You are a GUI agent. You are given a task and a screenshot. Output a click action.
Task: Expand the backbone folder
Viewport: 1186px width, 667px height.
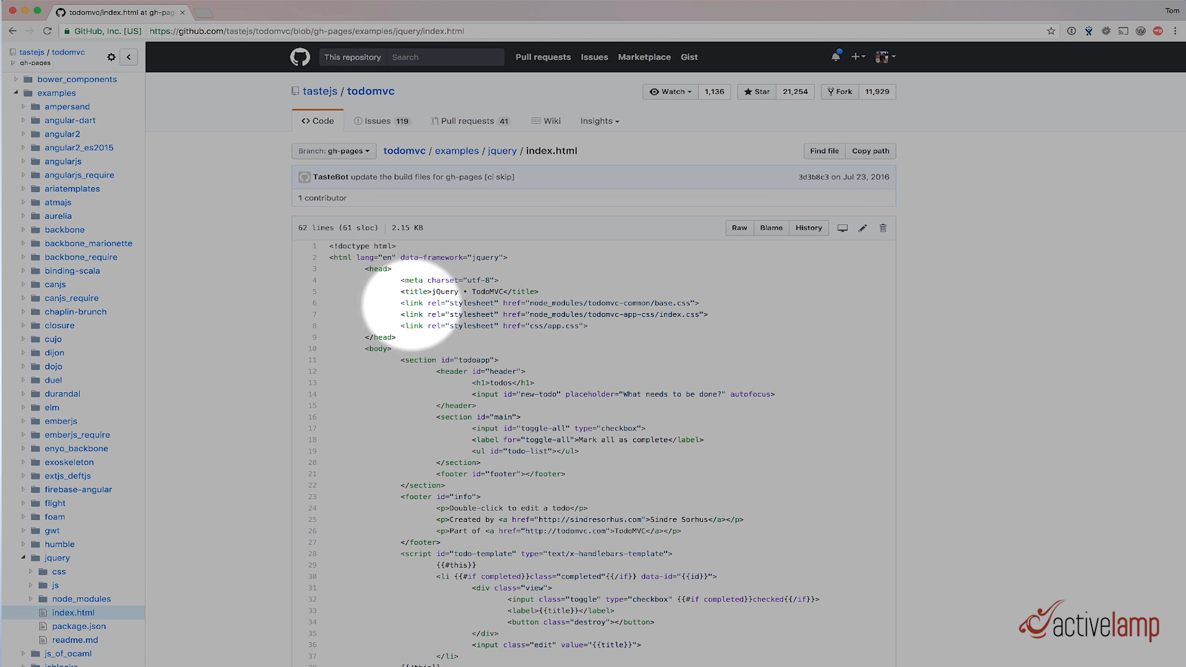tap(23, 230)
